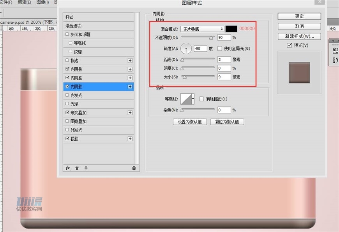The image size is (339, 232).
Task: Select the 距离 value input field
Action: [224, 59]
